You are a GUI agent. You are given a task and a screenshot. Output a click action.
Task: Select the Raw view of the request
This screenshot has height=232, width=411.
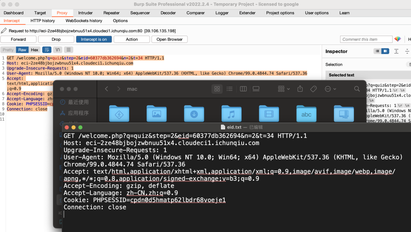pos(22,50)
